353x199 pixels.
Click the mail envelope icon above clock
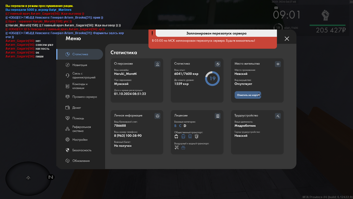click(x=276, y=8)
